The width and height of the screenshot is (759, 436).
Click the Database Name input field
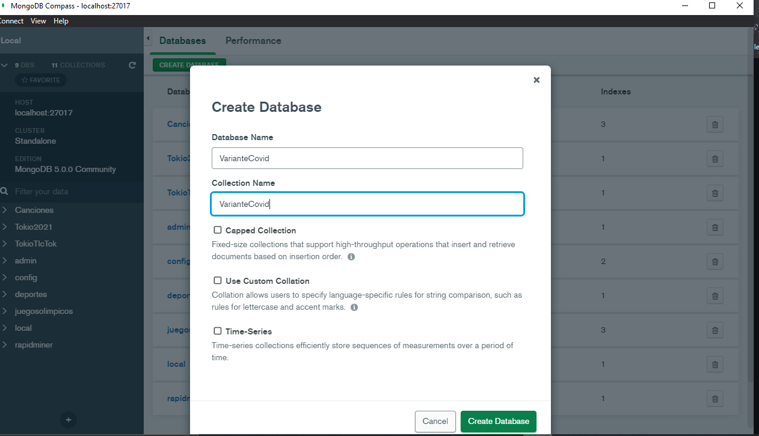coord(367,158)
